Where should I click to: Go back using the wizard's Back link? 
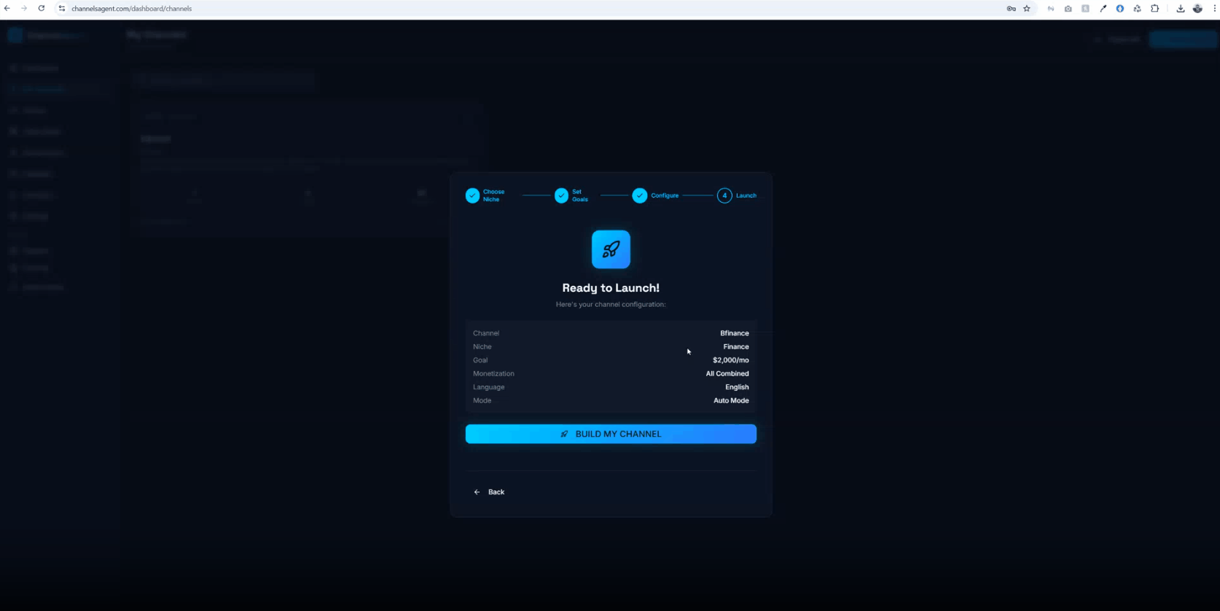tap(489, 492)
